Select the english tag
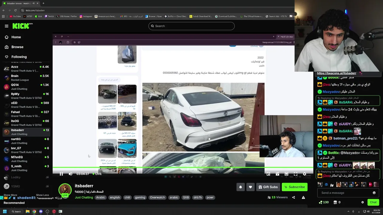 [115, 197]
